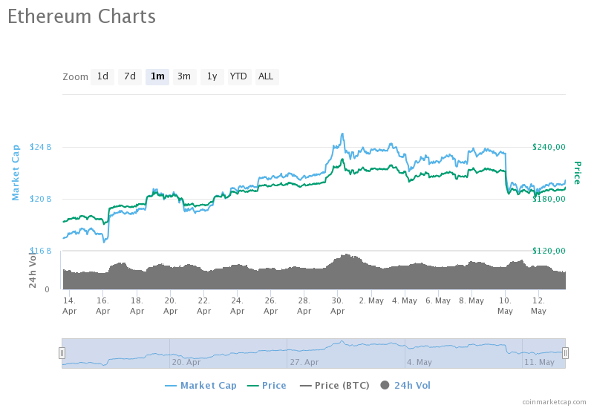Screen dimensions: 594x408
Task: Click the 14. Apr date label
Action: pos(69,306)
